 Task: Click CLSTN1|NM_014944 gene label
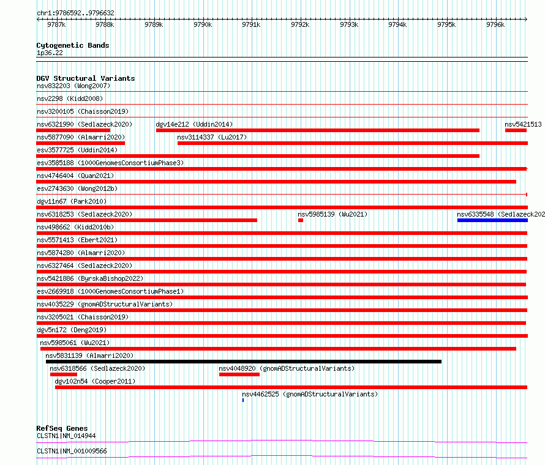click(x=66, y=436)
